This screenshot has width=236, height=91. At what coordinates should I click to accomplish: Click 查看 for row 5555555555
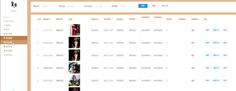[207, 80]
